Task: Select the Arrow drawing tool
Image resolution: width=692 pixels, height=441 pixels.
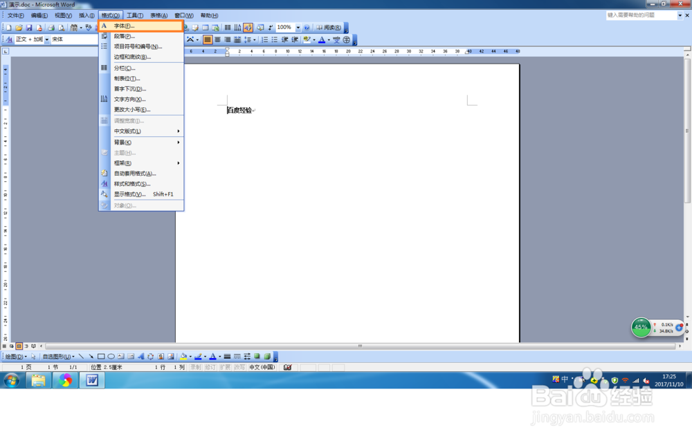Action: 91,357
